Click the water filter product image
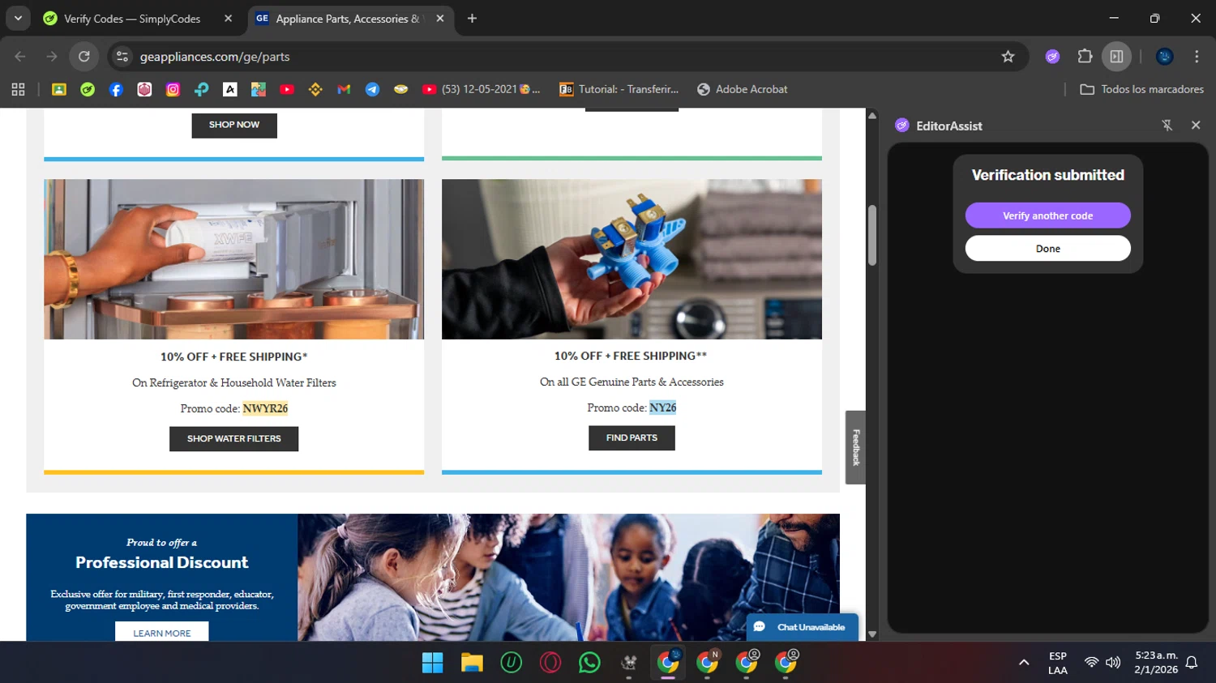This screenshot has height=683, width=1216. pos(233,259)
